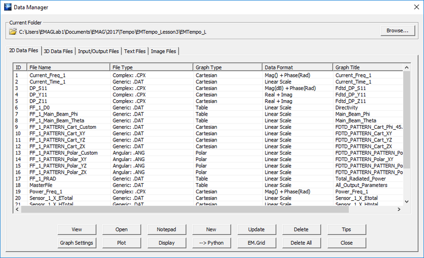
Task: Click the horizontal scrollbar right arrow
Action: coord(400,209)
